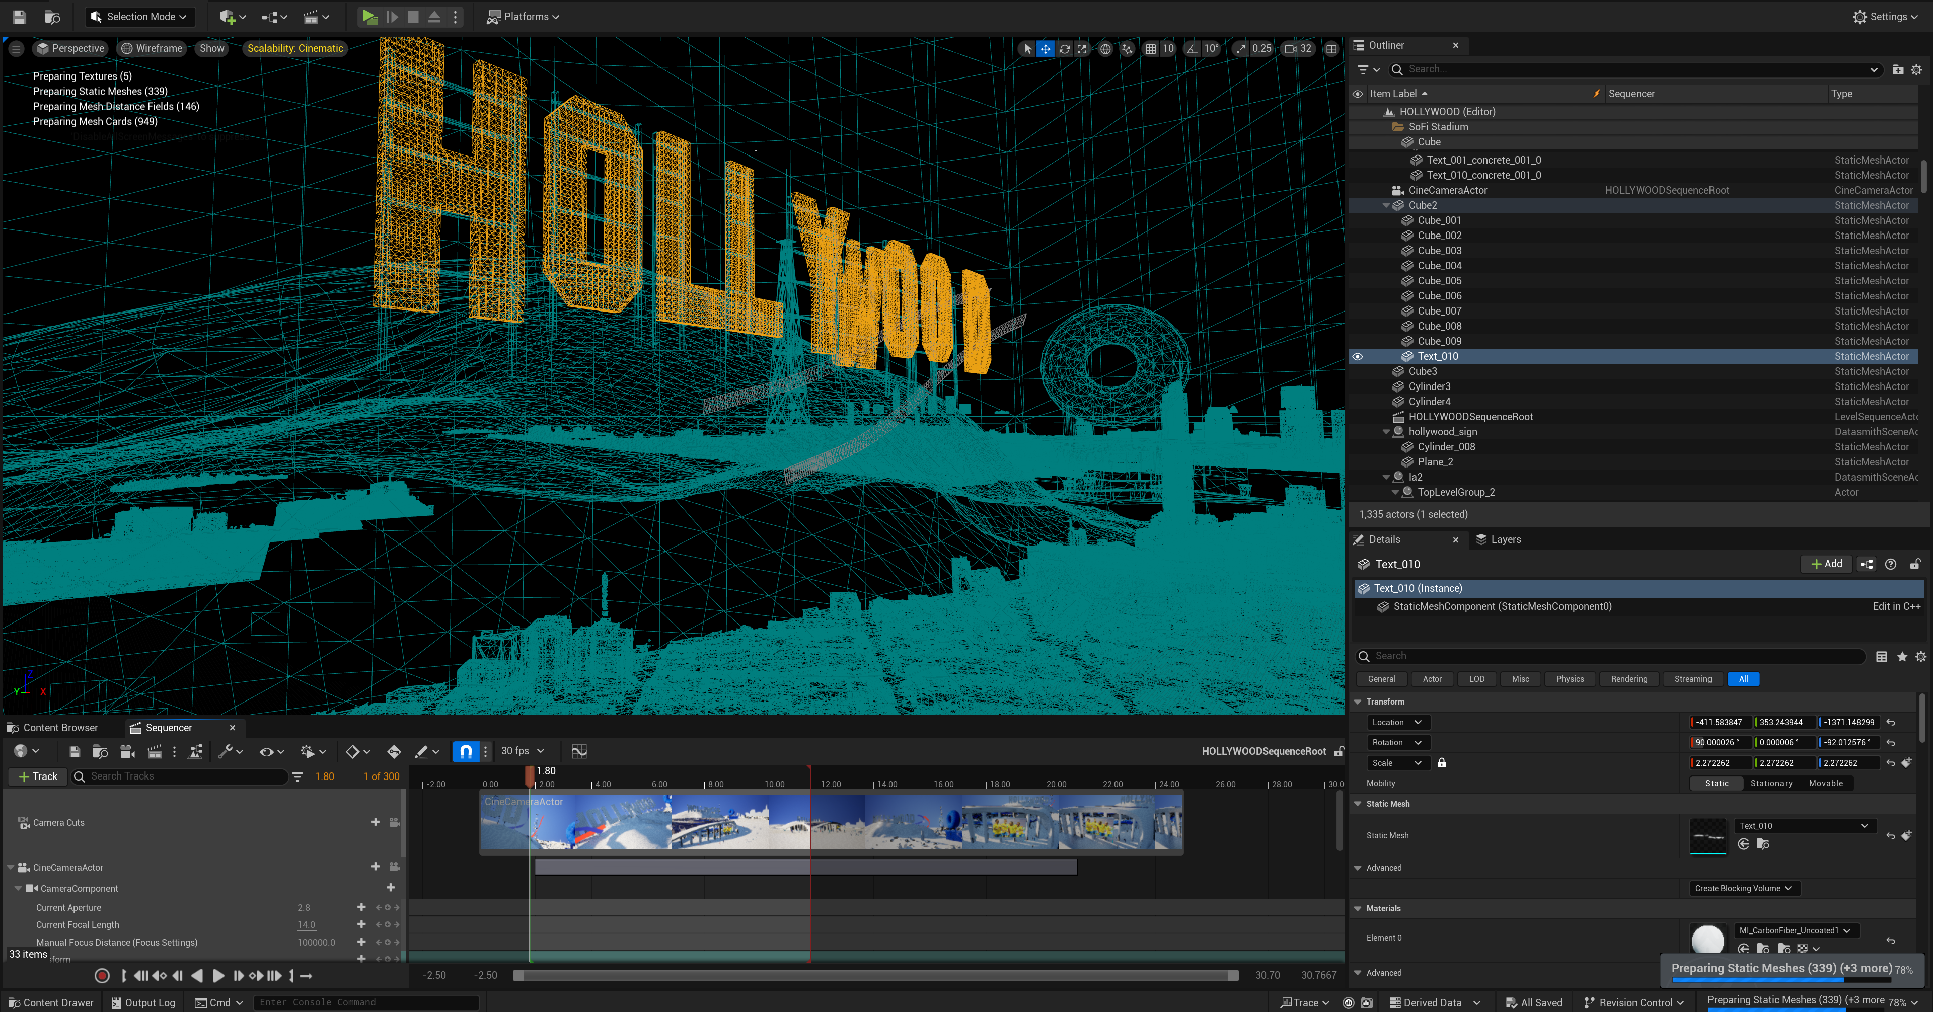Toggle visibility eye for Text_010 actor

coord(1358,356)
